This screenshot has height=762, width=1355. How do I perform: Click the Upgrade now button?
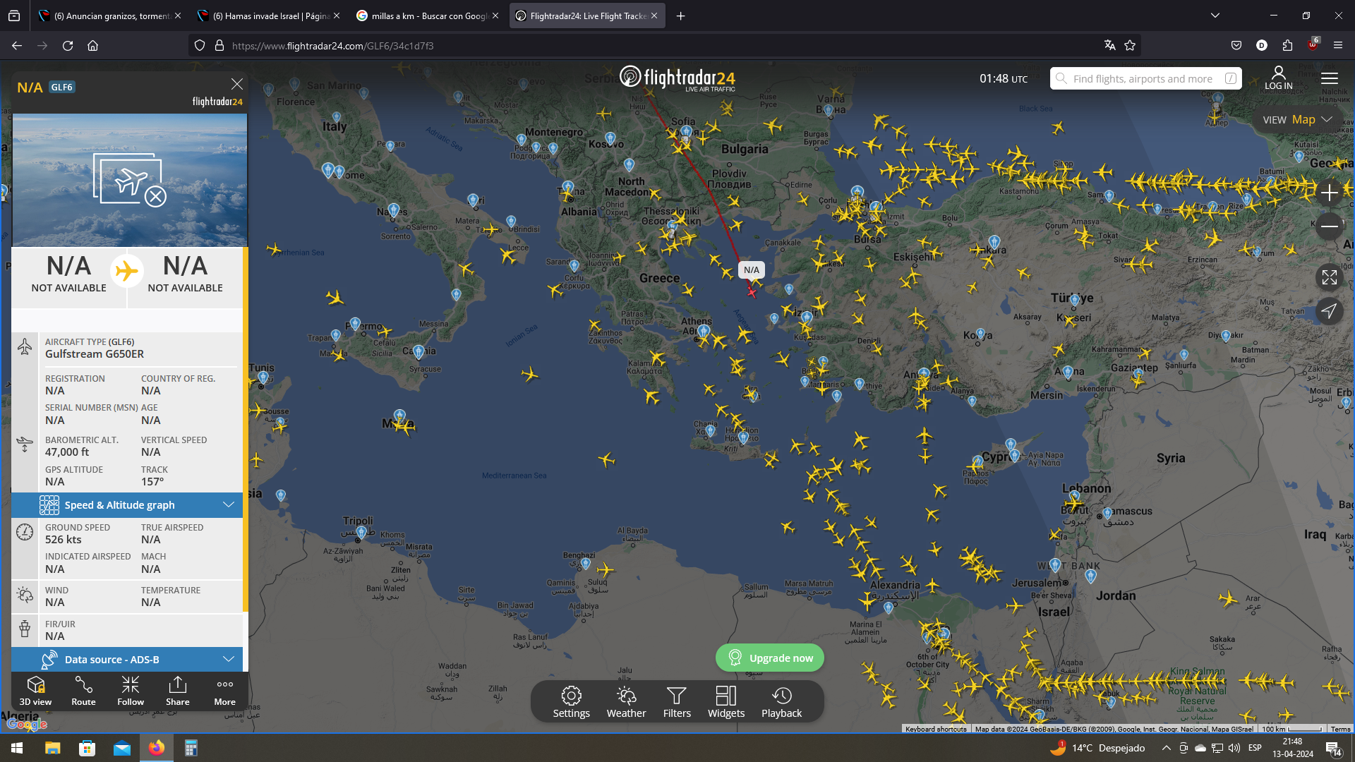click(x=770, y=658)
